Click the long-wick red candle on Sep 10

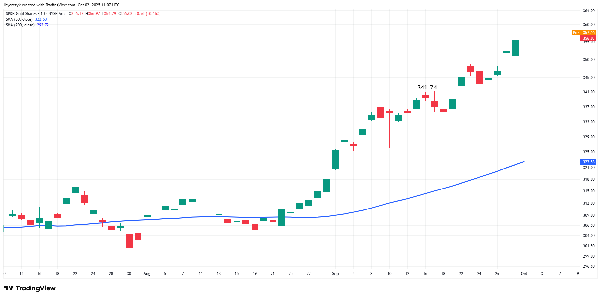(389, 128)
